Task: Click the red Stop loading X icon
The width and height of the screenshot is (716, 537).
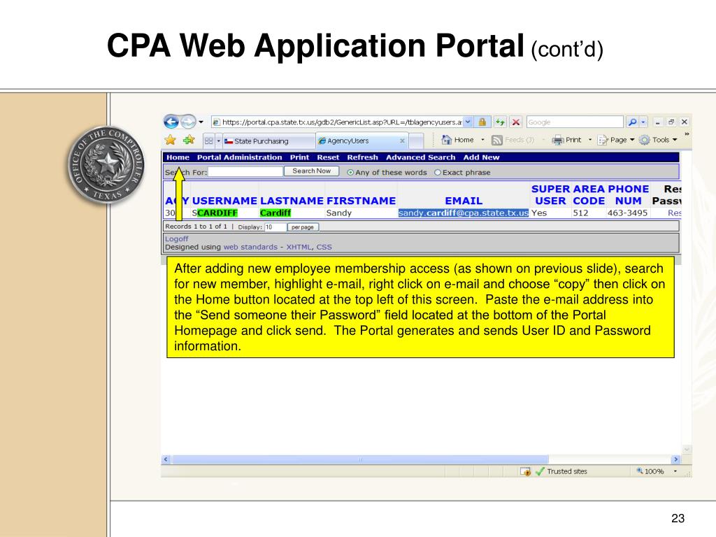Action: (x=516, y=122)
